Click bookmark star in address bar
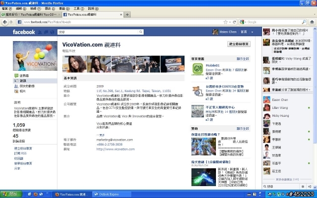The width and height of the screenshot is (317, 198). (x=225, y=22)
